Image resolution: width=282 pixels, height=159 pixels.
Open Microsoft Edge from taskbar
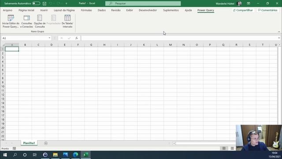click(x=75, y=155)
